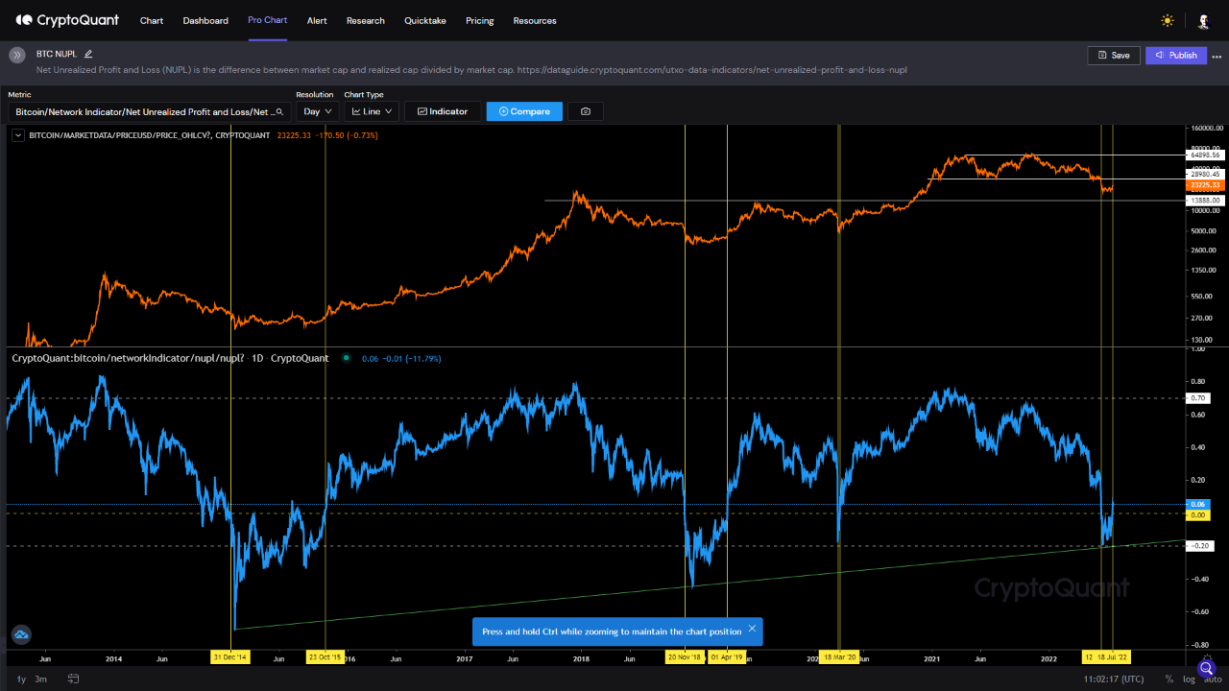Open the Quicktake menu item
1229x691 pixels.
(x=424, y=20)
